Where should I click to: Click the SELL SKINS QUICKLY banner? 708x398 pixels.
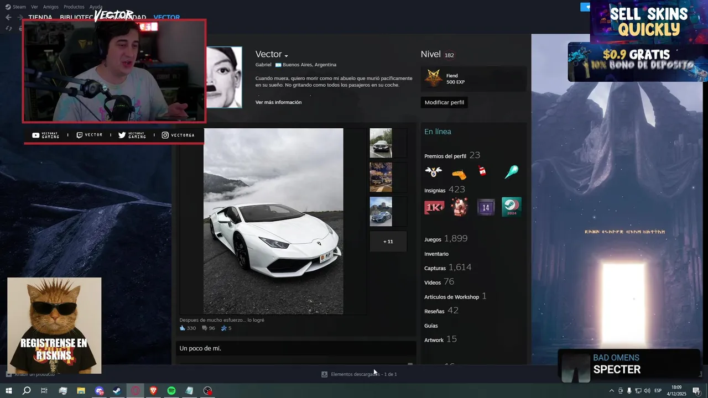coord(648,21)
